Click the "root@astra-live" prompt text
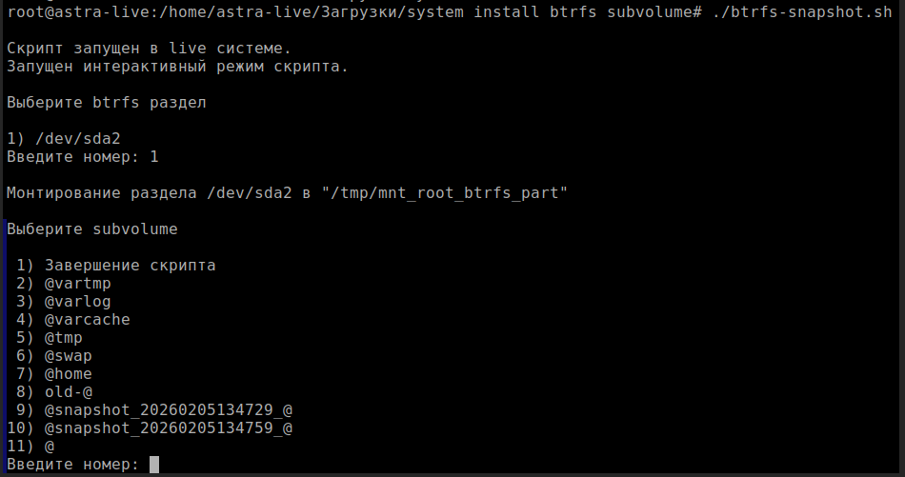 click(x=72, y=11)
